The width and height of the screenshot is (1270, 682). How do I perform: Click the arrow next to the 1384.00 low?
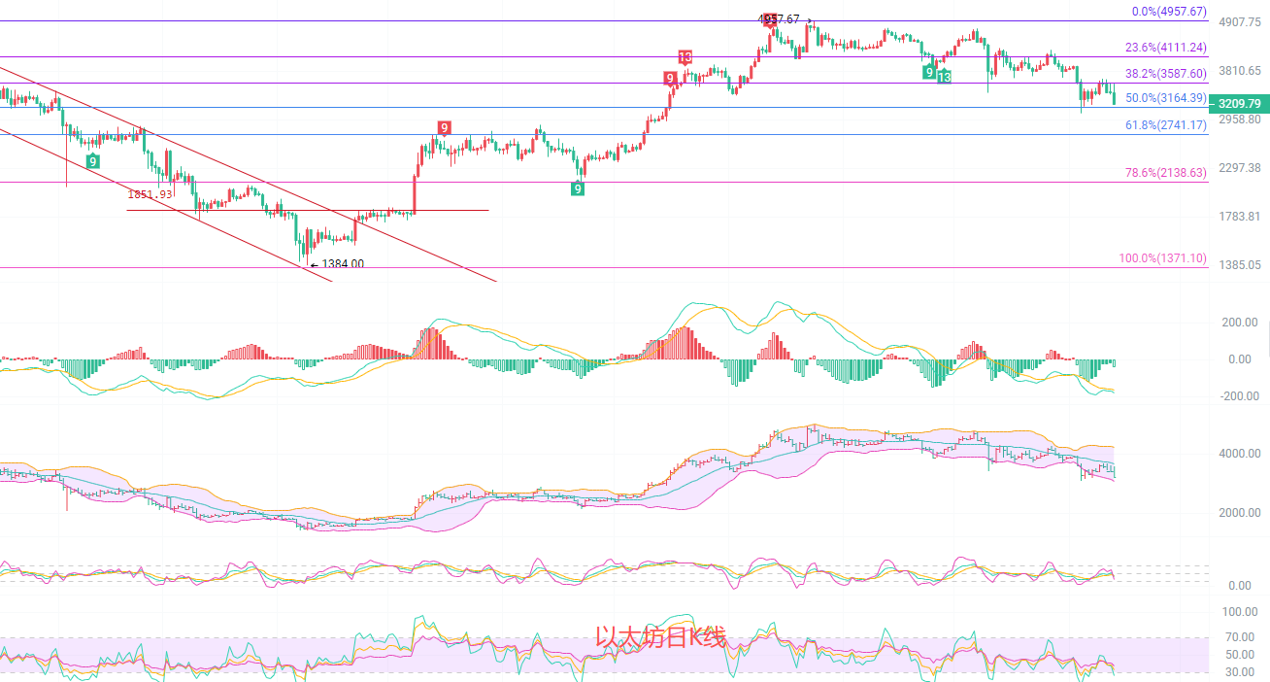313,264
